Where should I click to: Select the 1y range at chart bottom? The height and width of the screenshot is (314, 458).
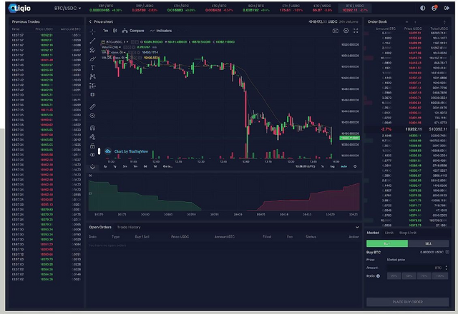coord(114,166)
